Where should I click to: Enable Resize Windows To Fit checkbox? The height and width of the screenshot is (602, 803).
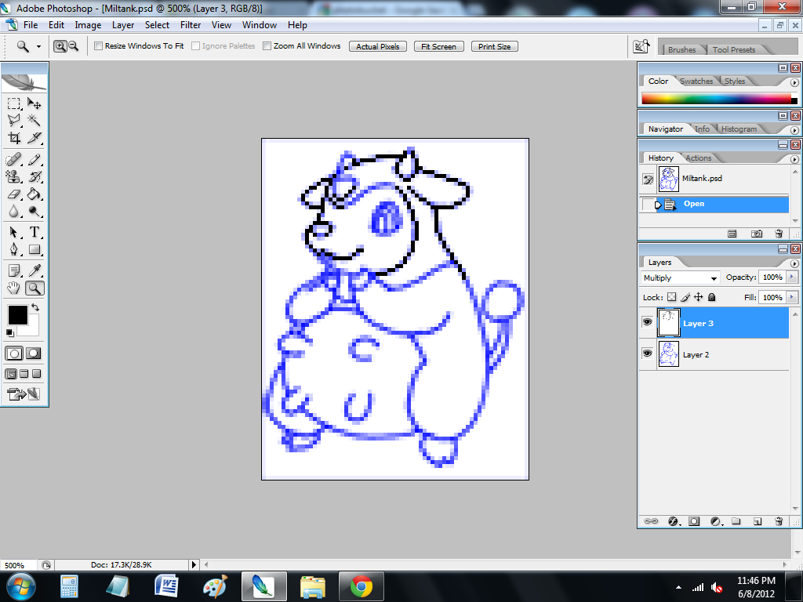(98, 46)
